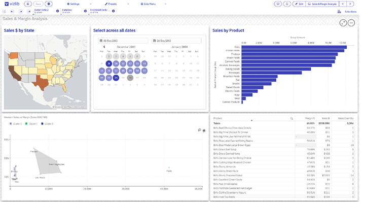Open the smart search selection tool
Screen dimensions: 365x202
(4, 11)
